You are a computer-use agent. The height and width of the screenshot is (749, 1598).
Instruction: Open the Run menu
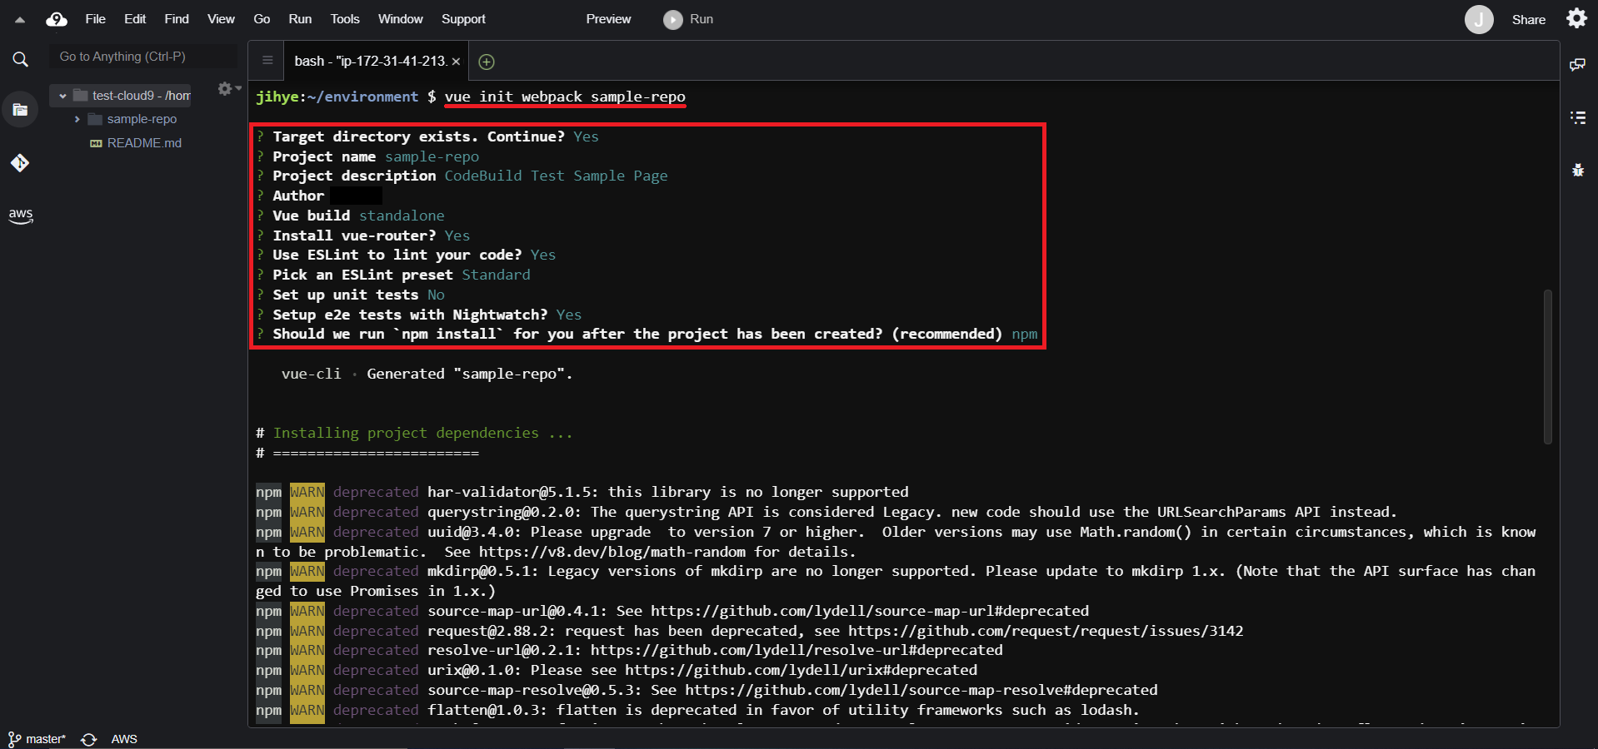[300, 19]
